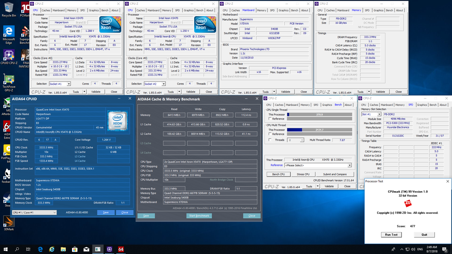Open the Reference processor Please Select dropdown

click(318, 165)
